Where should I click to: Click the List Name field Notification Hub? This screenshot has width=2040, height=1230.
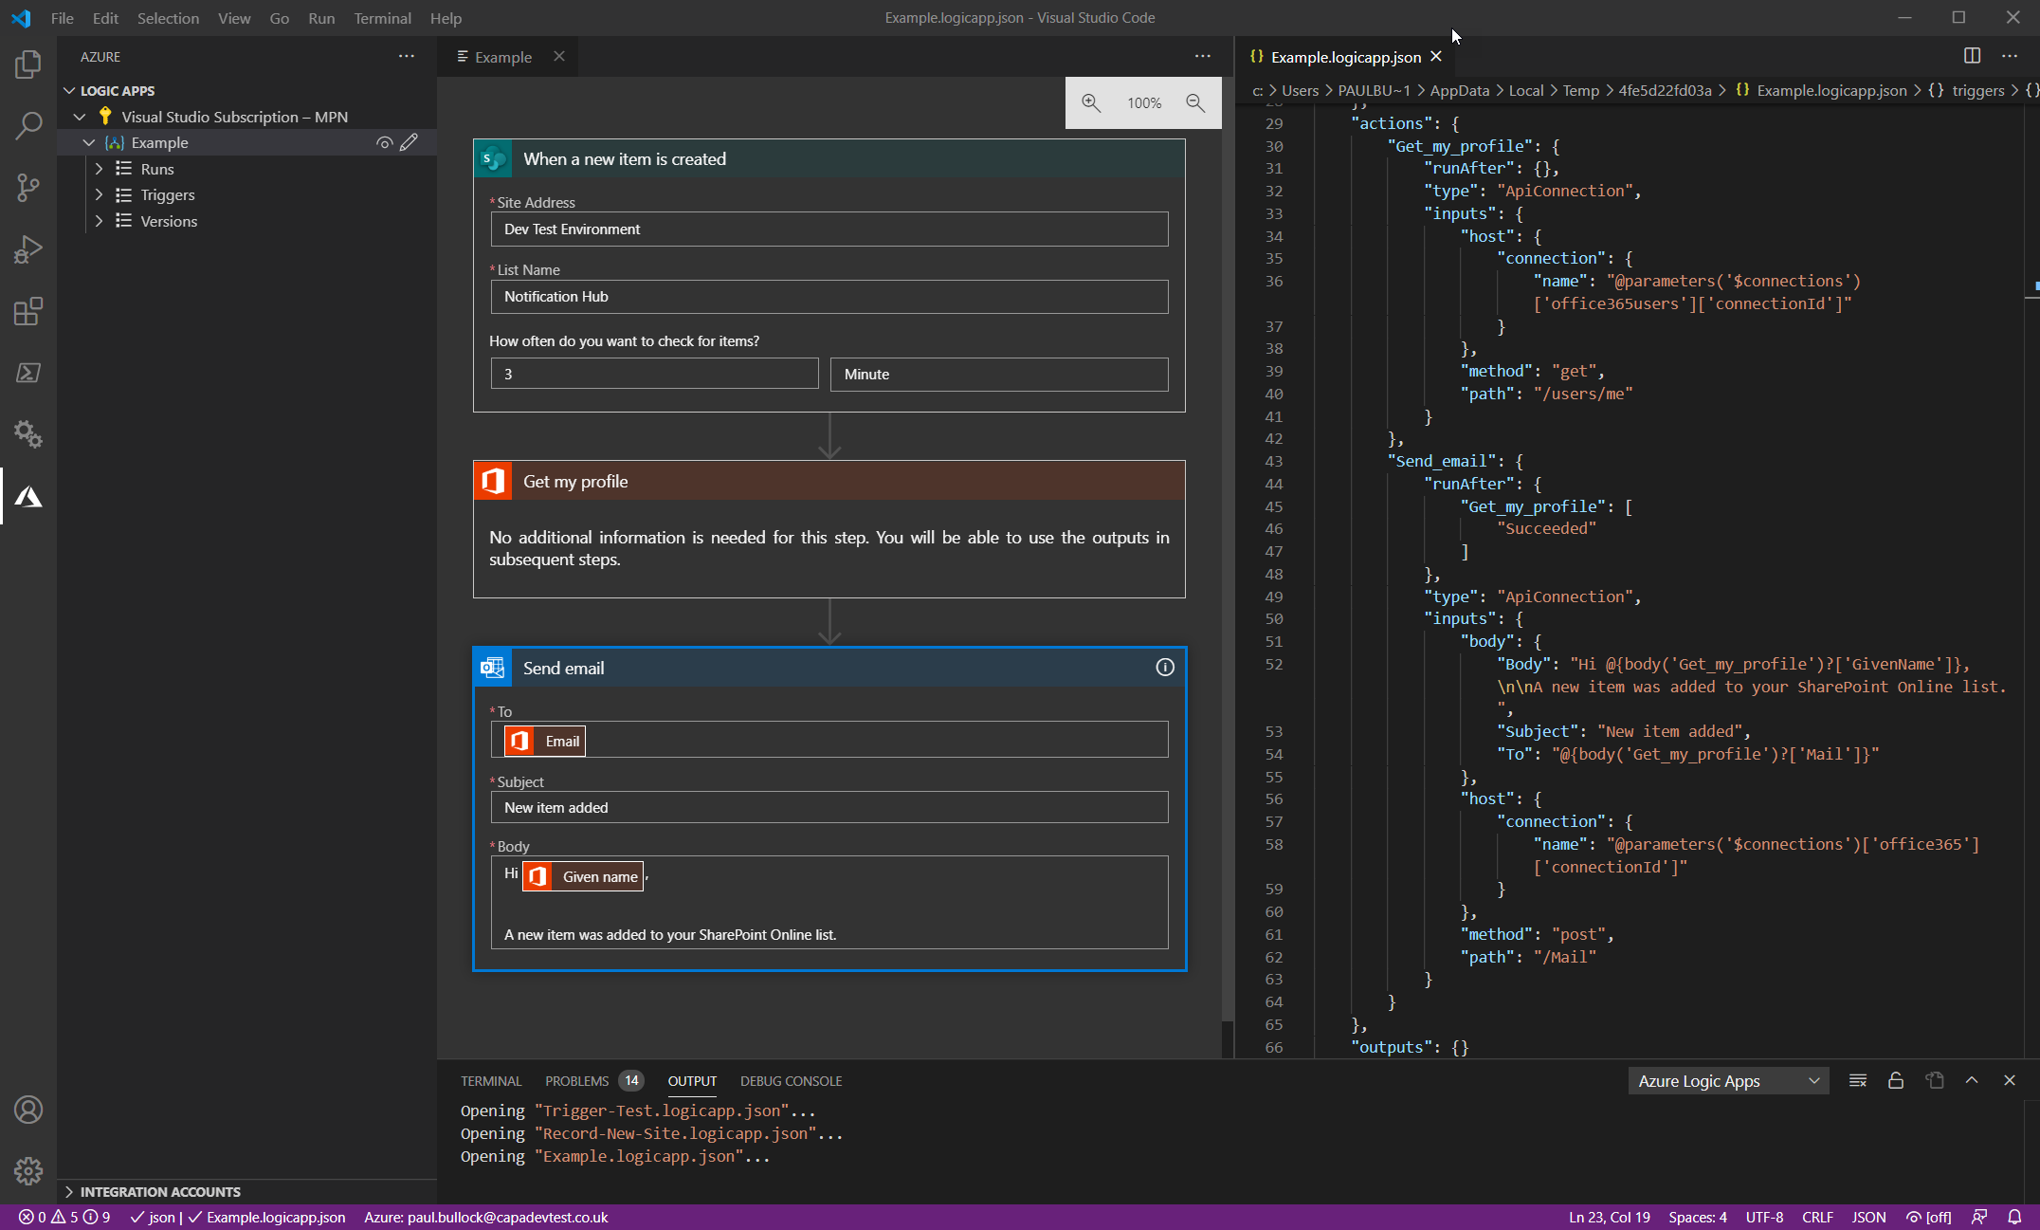pos(829,297)
